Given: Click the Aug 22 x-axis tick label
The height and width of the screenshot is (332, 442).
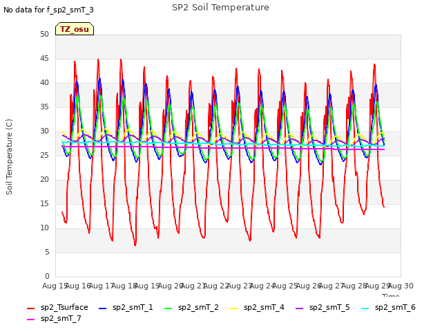Looking at the screenshot, I should pos(216,286).
